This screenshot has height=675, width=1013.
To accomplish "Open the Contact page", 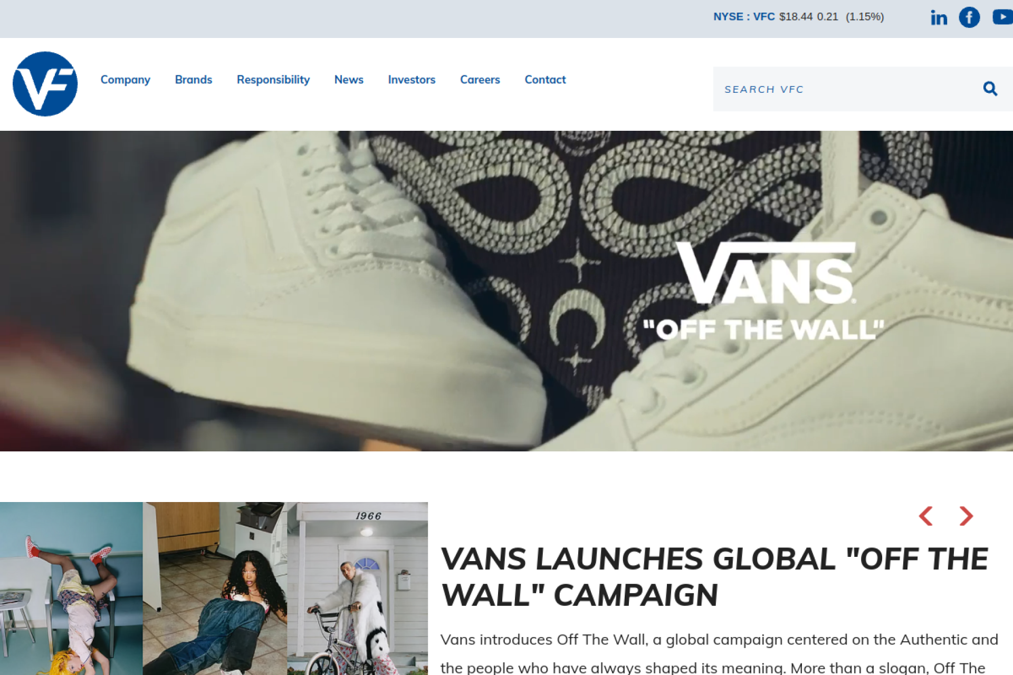I will [x=545, y=80].
